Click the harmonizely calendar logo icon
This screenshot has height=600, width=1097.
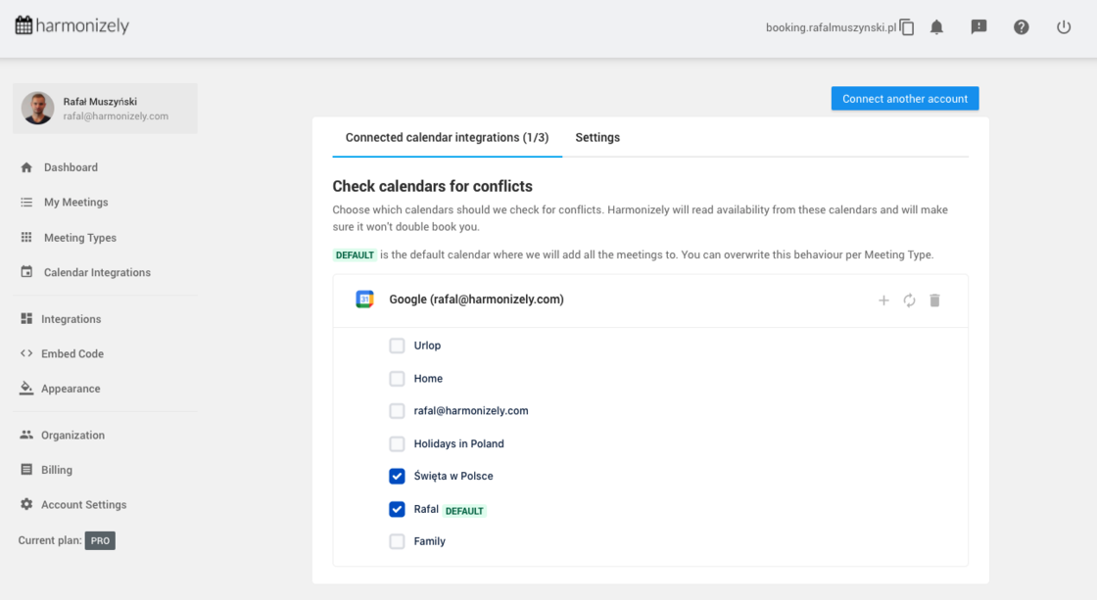coord(24,25)
